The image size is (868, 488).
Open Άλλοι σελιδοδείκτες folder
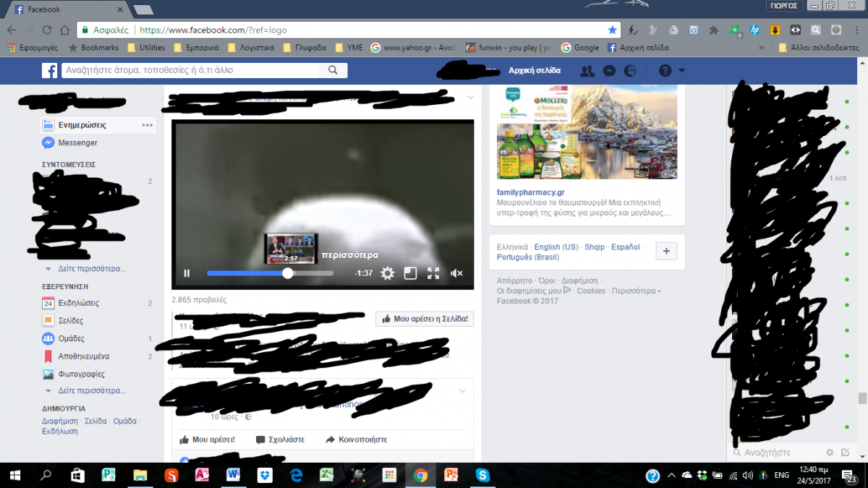820,48
